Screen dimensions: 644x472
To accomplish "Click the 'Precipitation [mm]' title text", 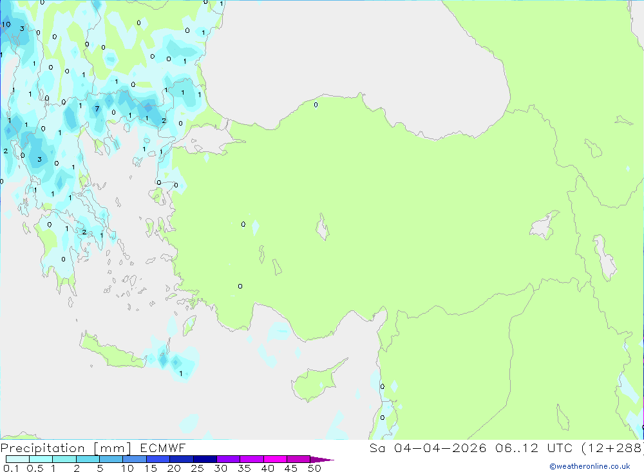I will tap(66, 448).
